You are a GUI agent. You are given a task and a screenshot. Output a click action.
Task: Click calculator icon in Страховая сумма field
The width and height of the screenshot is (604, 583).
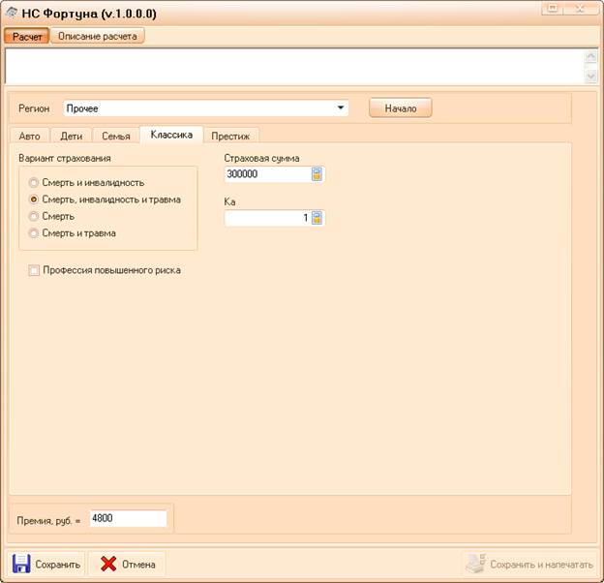tap(316, 174)
